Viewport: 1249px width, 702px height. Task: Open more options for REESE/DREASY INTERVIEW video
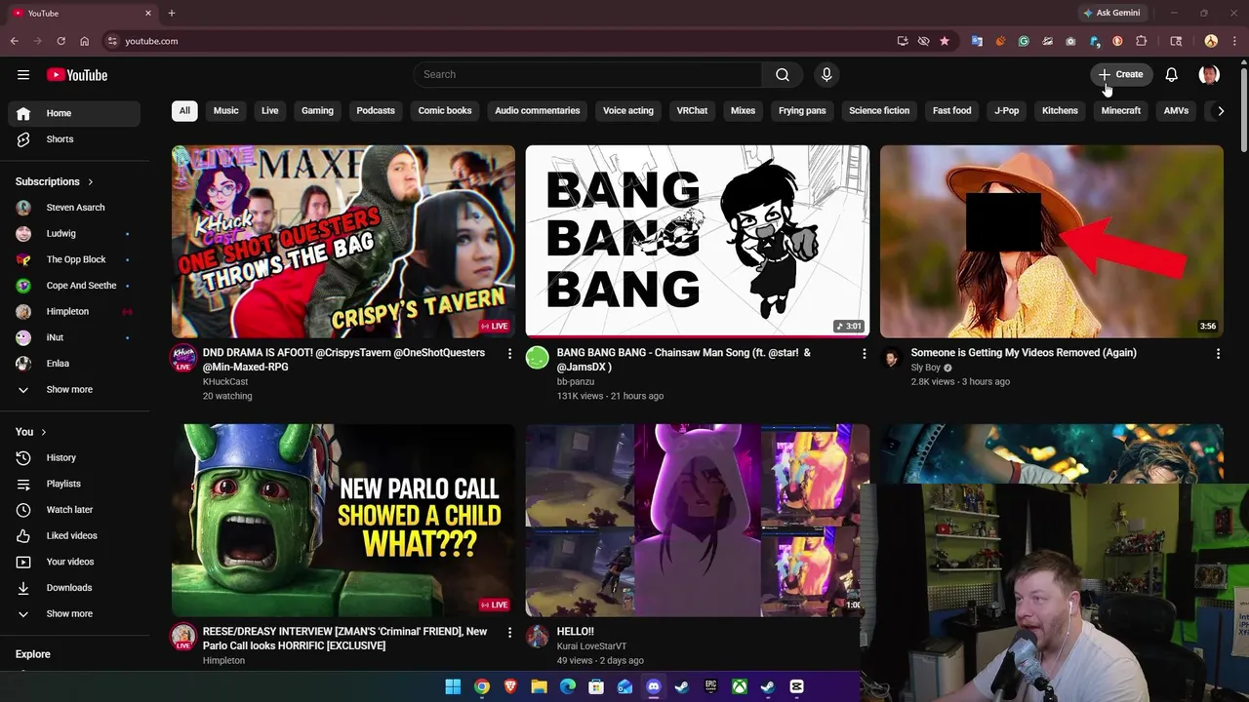(509, 633)
